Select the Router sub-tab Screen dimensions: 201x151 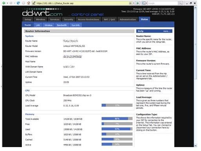tap(28, 25)
